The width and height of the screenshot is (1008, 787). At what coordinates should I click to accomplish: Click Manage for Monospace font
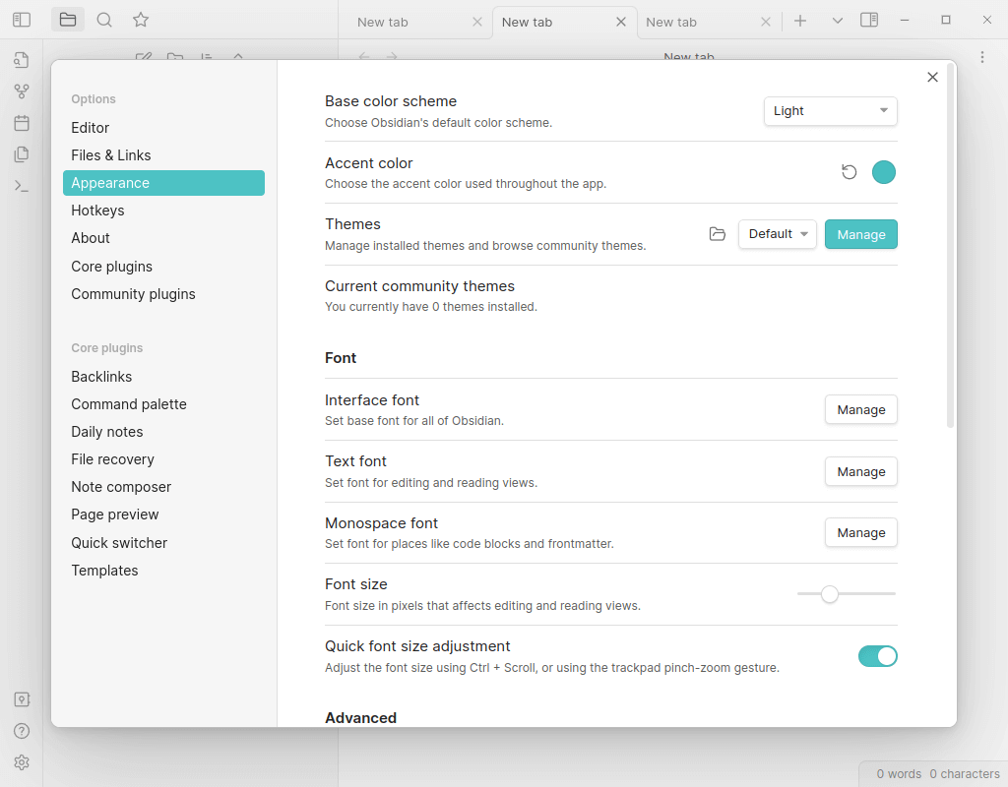point(860,533)
